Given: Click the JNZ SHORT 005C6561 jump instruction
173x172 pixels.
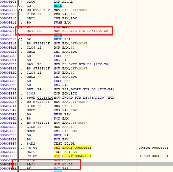Looking at the screenshot, I should pyautogui.click(x=73, y=148).
